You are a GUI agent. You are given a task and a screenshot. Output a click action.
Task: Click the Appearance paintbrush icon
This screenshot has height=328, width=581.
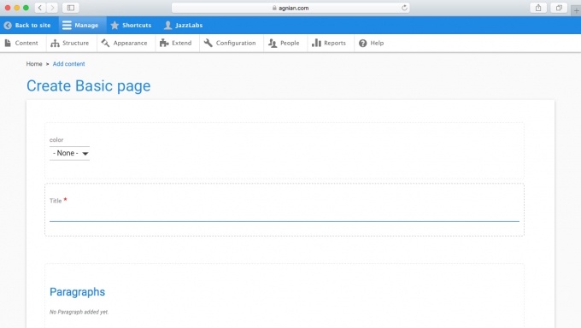[105, 43]
